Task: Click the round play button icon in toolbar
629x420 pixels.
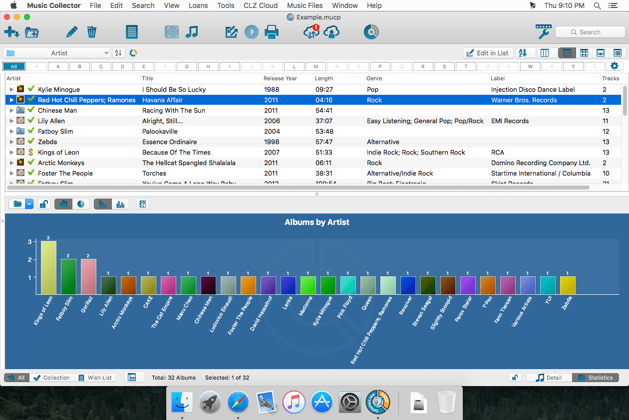Action: tap(252, 32)
